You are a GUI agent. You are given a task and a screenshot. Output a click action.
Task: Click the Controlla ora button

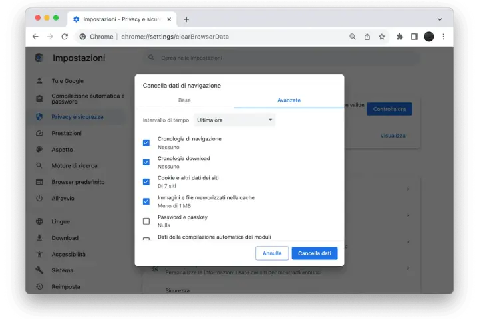(x=389, y=109)
